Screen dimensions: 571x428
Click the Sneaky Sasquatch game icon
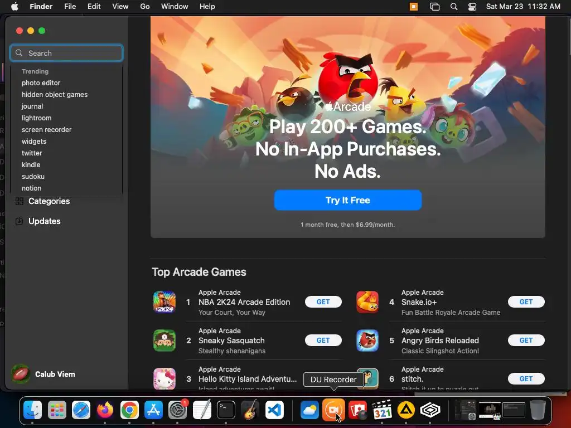(164, 341)
